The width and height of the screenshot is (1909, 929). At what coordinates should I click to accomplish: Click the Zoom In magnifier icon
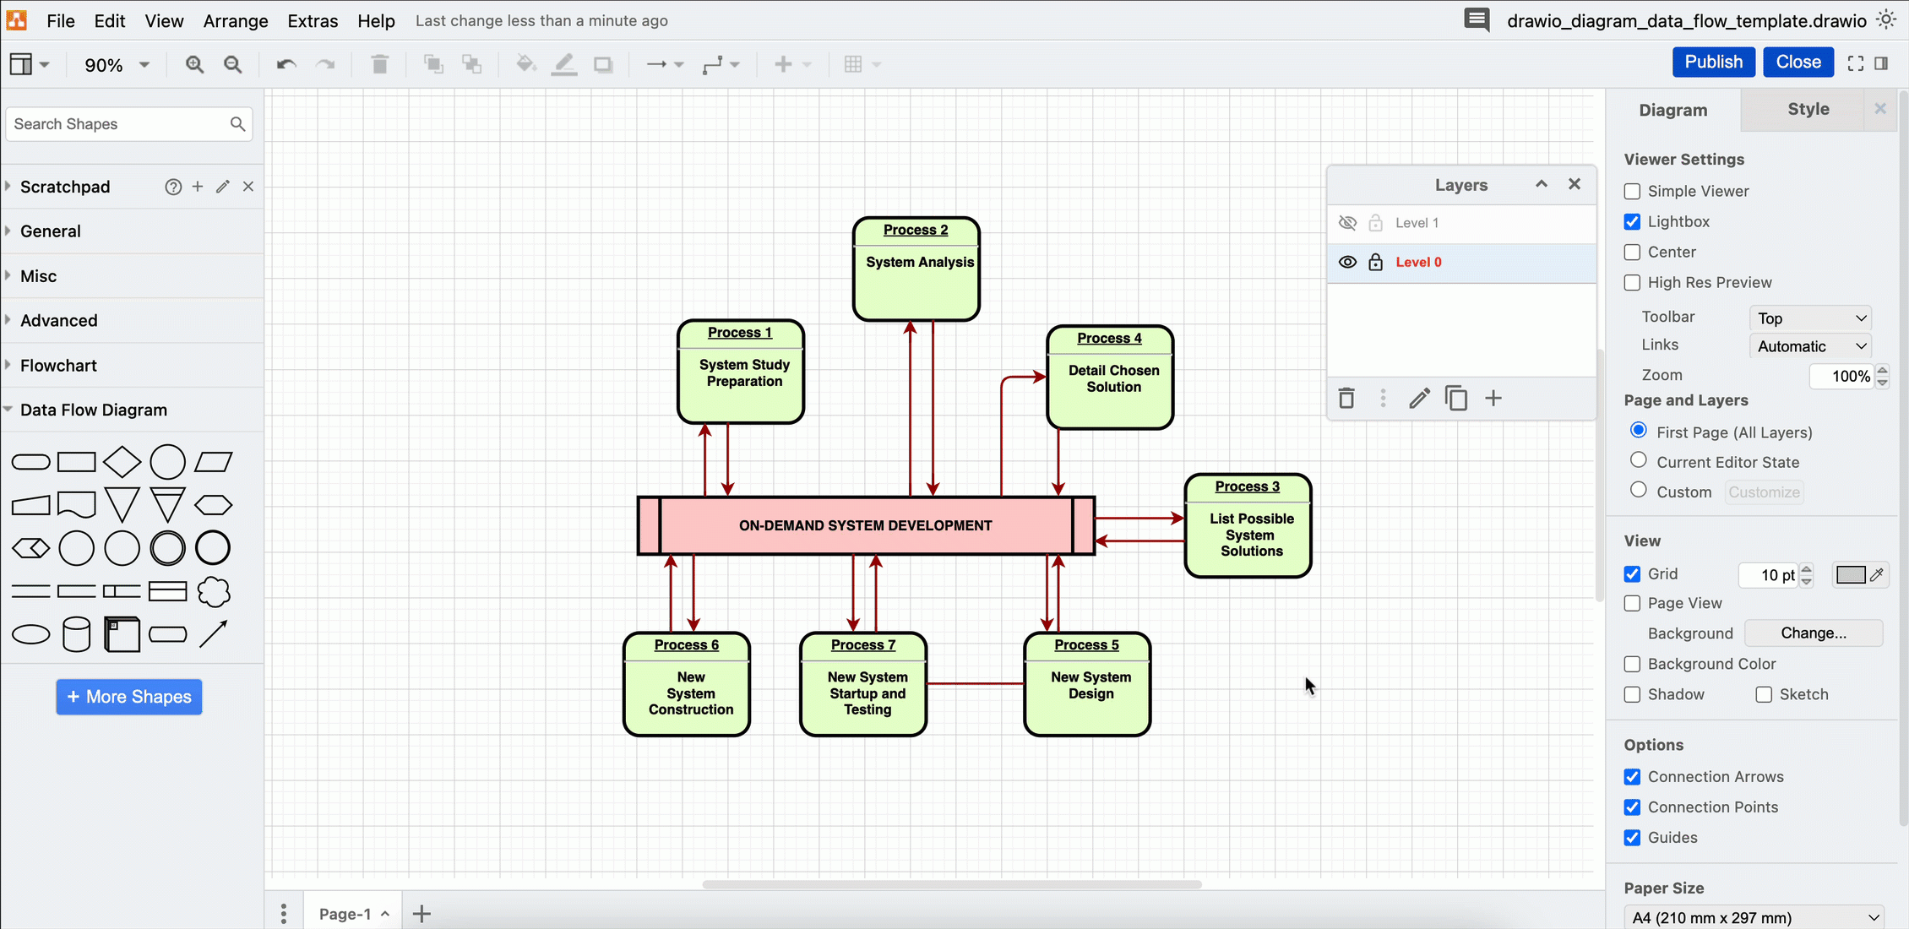(194, 64)
